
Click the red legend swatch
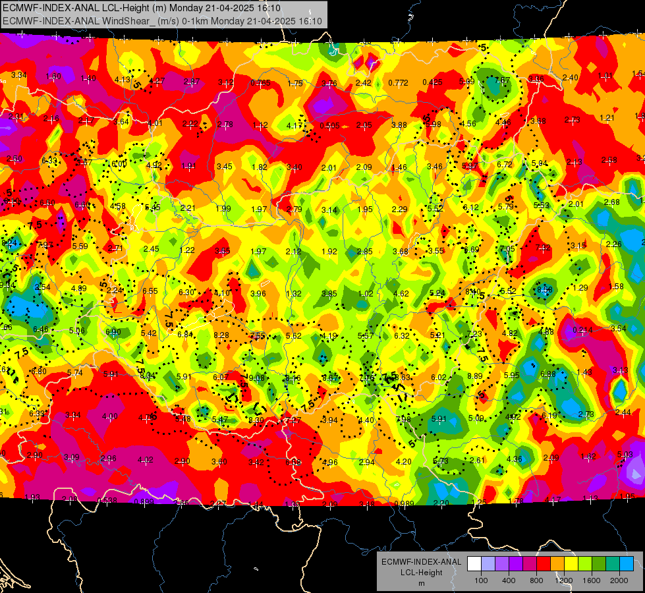(x=544, y=564)
